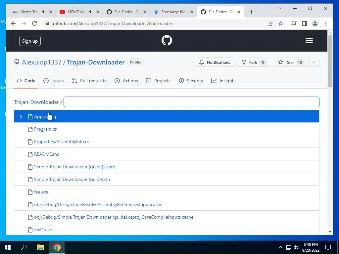Click the Notifications button
This screenshot has height=254, width=339.
215,63
